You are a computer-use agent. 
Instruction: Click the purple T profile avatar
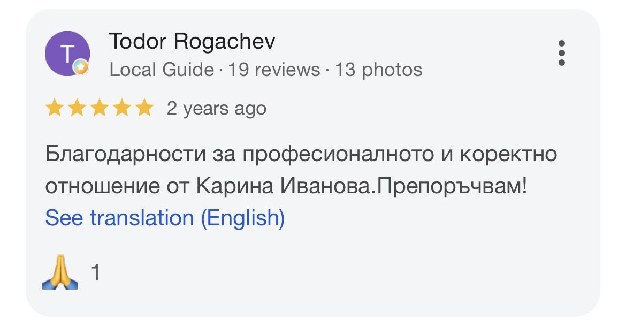click(67, 54)
